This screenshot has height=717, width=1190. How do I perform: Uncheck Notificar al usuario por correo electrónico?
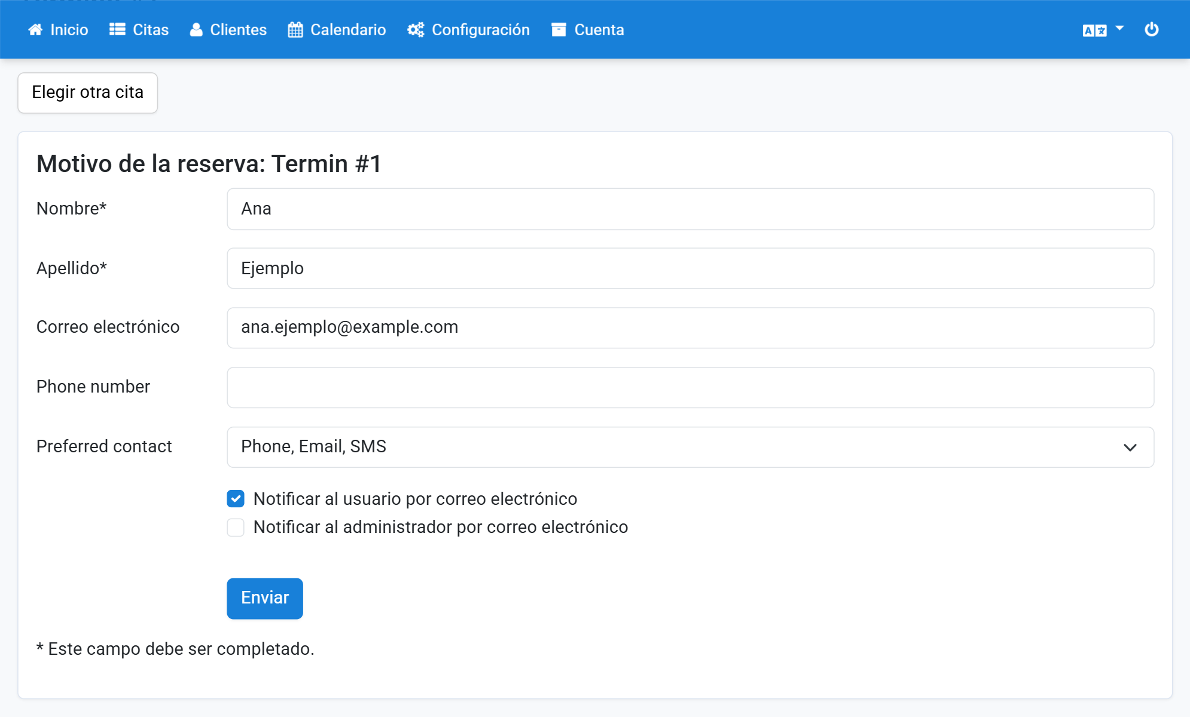coord(236,499)
